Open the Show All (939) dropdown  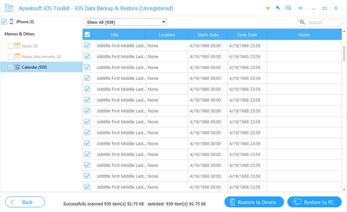[126, 22]
